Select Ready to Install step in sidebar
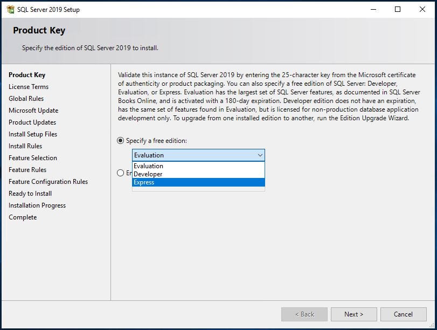This screenshot has width=437, height=330. click(30, 194)
